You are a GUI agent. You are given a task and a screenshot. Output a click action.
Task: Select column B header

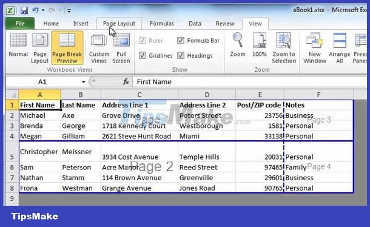[x=81, y=95]
